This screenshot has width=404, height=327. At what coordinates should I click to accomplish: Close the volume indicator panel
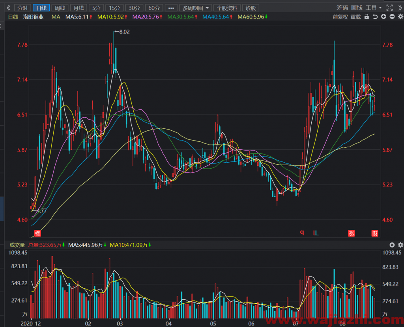click(392, 245)
